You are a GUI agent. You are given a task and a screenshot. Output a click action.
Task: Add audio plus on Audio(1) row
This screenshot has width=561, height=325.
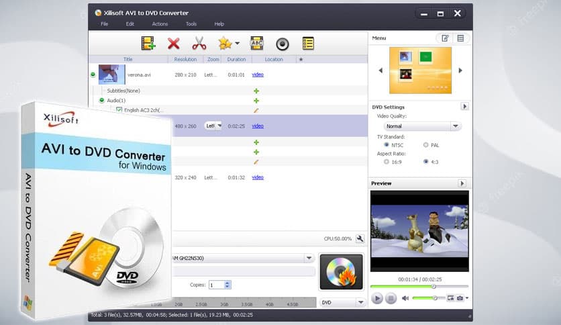256,101
